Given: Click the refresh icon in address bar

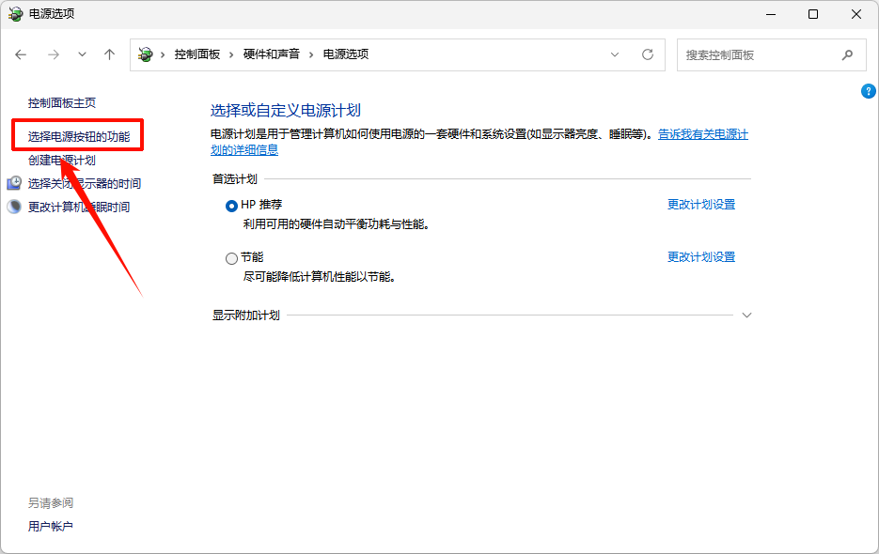Looking at the screenshot, I should 648,54.
